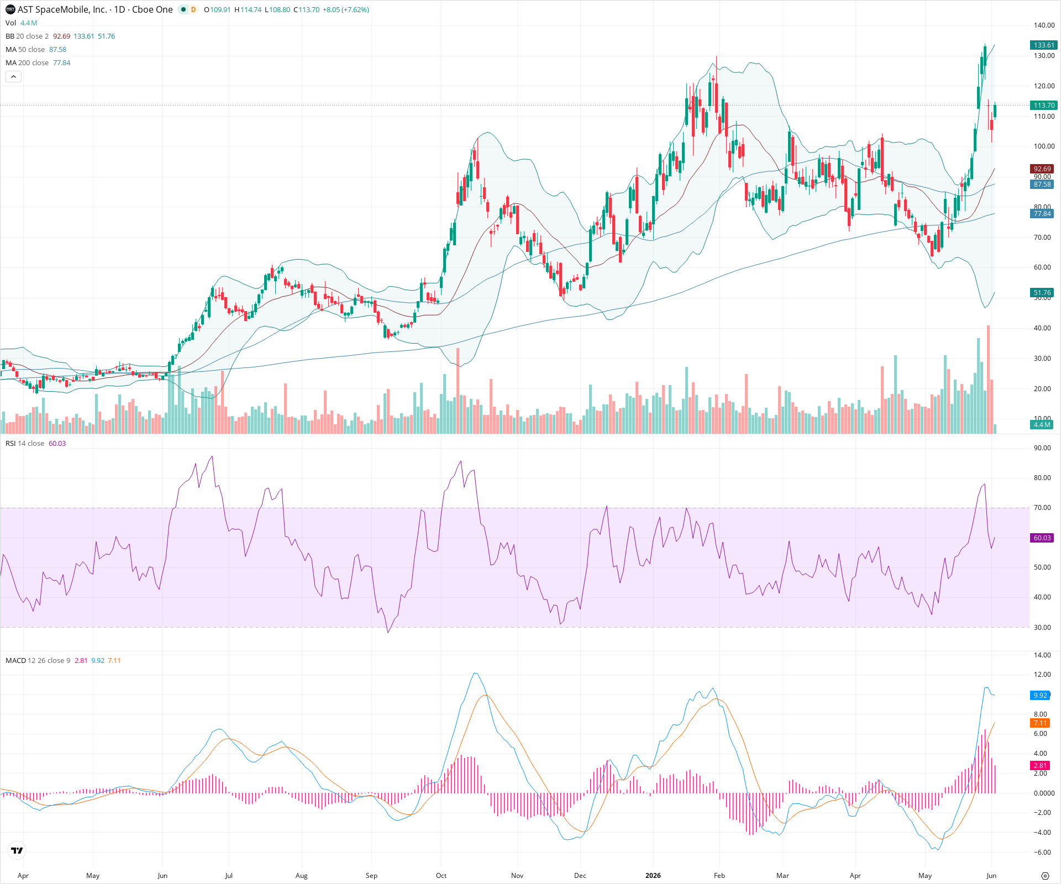Click the 0.0000 MACD axis tick
Viewport: 1061px width, 884px height.
coord(1044,793)
